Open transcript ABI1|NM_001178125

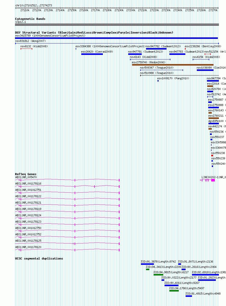[28, 241]
